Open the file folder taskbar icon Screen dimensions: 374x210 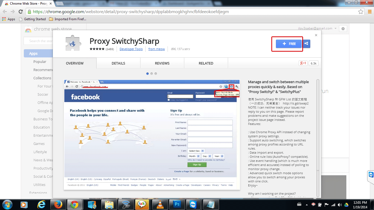(x=109, y=204)
